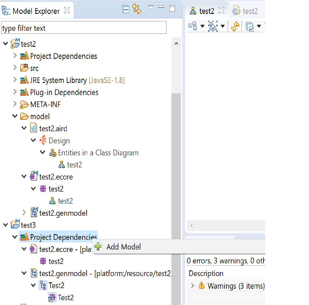This screenshot has width=309, height=305.
Task: Click the META-INF folder icon with warning
Action: (24, 104)
